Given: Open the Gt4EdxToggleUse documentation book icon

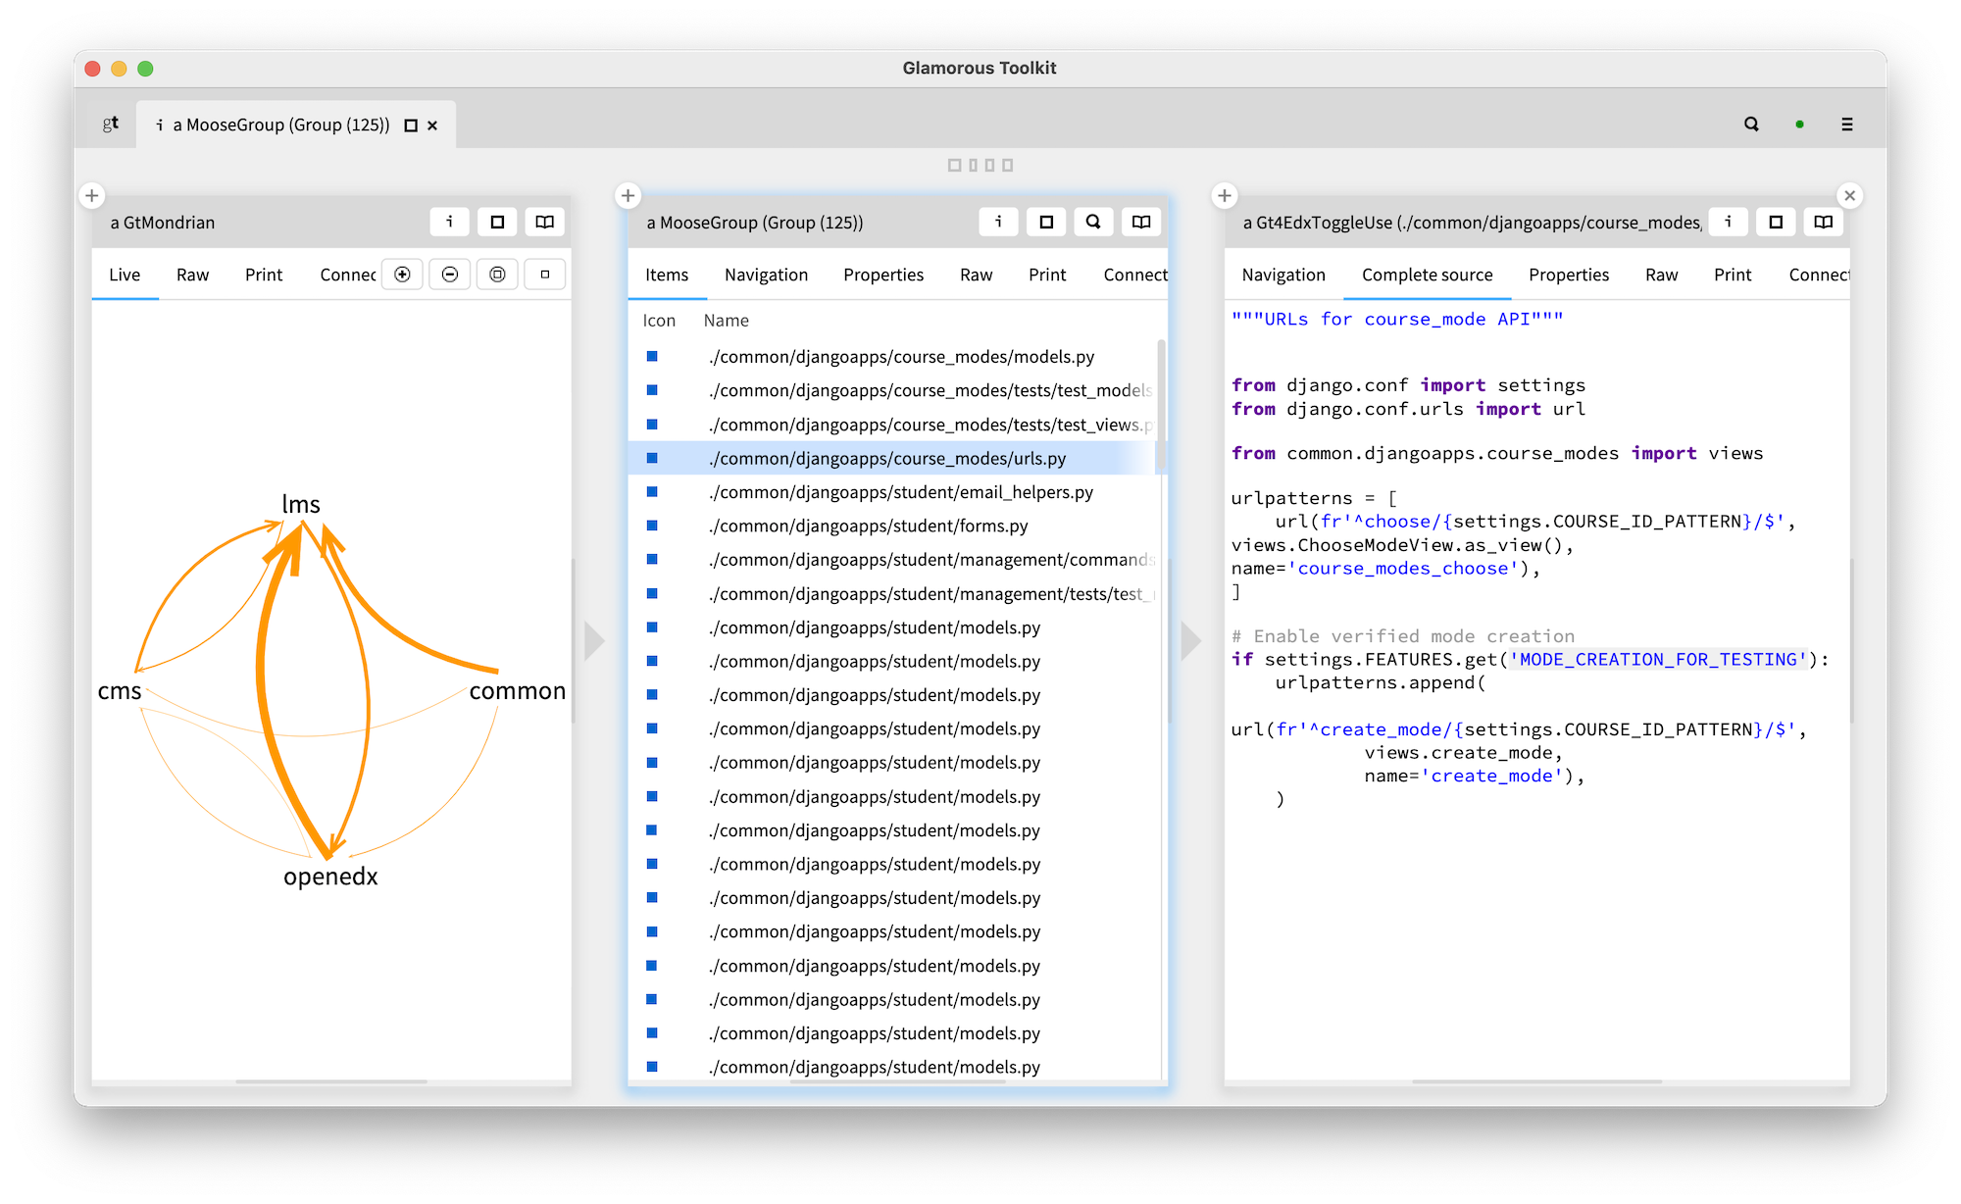Looking at the screenshot, I should pyautogui.click(x=1824, y=222).
